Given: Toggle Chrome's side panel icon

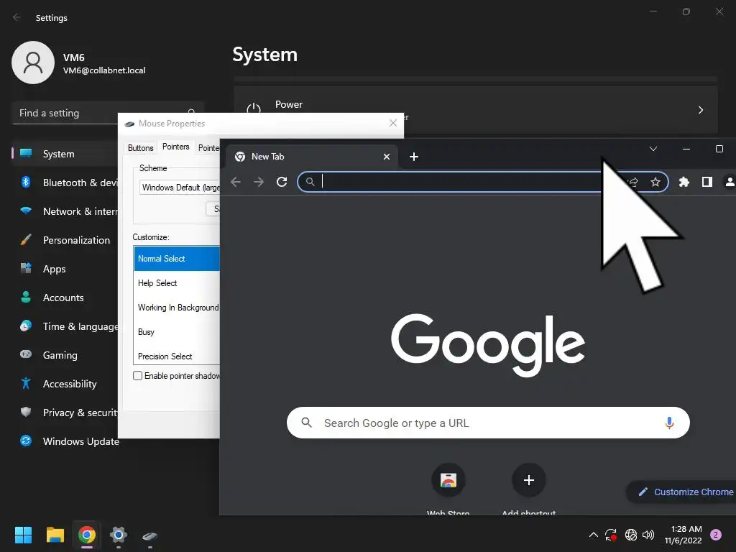Looking at the screenshot, I should (x=707, y=182).
